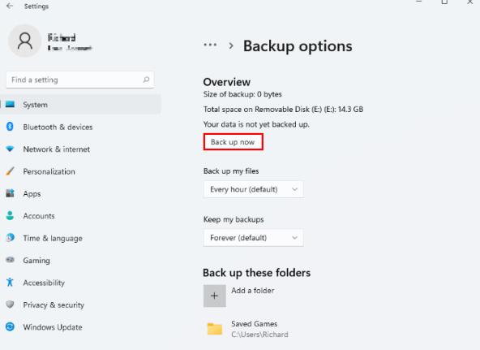
Task: Open Gaming settings
Action: tap(80, 260)
